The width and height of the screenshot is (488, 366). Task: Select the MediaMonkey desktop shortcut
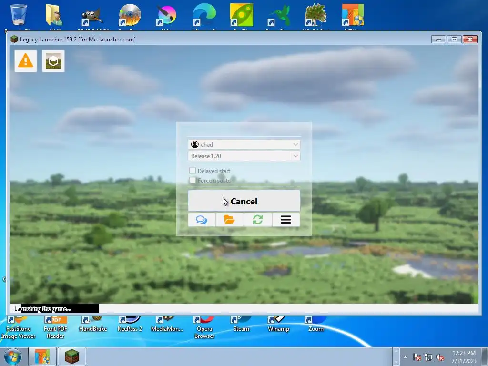[x=167, y=325]
